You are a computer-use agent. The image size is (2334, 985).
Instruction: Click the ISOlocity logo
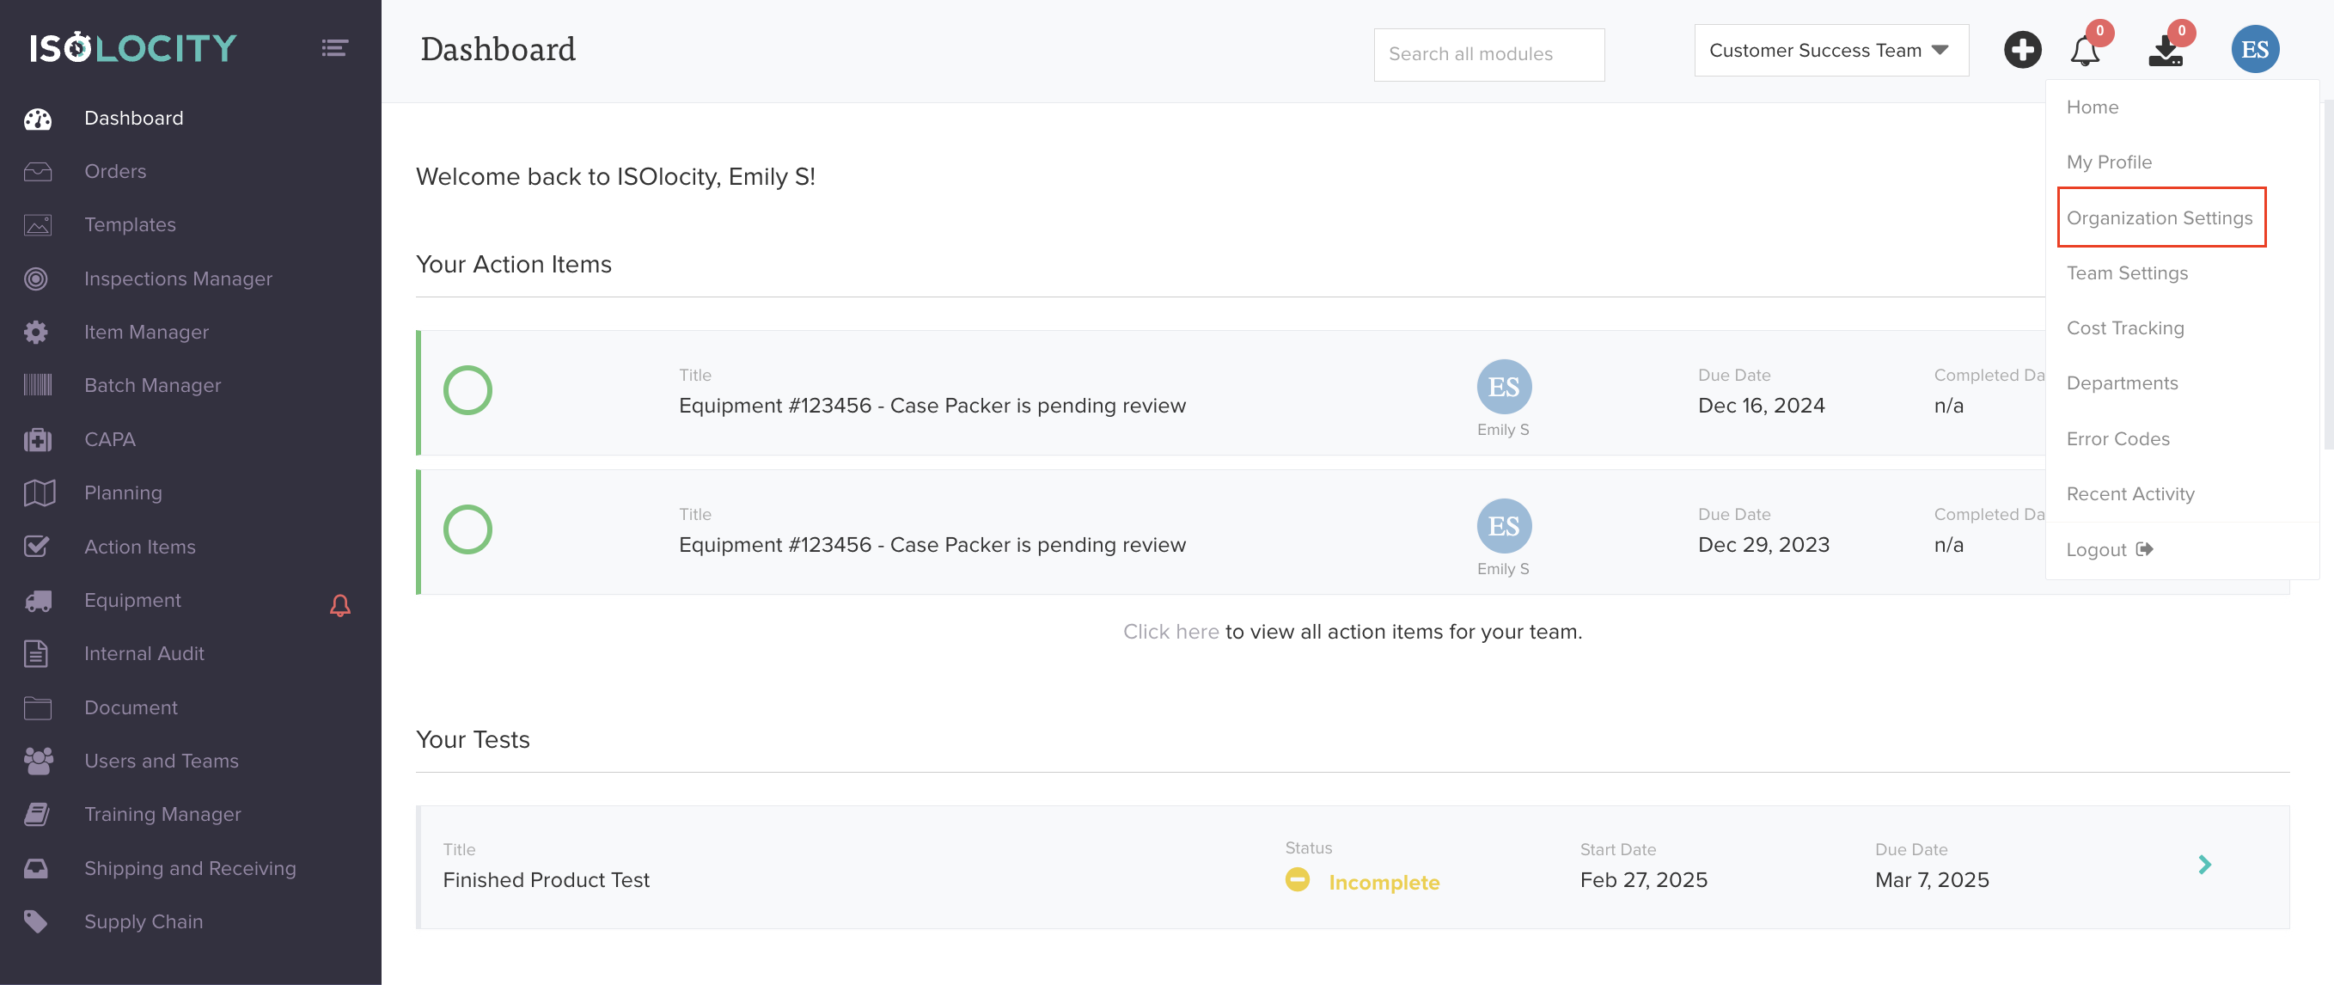click(x=133, y=48)
